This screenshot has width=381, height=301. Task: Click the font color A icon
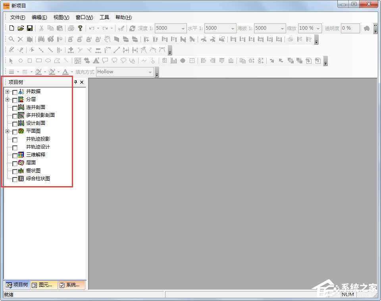click(x=65, y=72)
